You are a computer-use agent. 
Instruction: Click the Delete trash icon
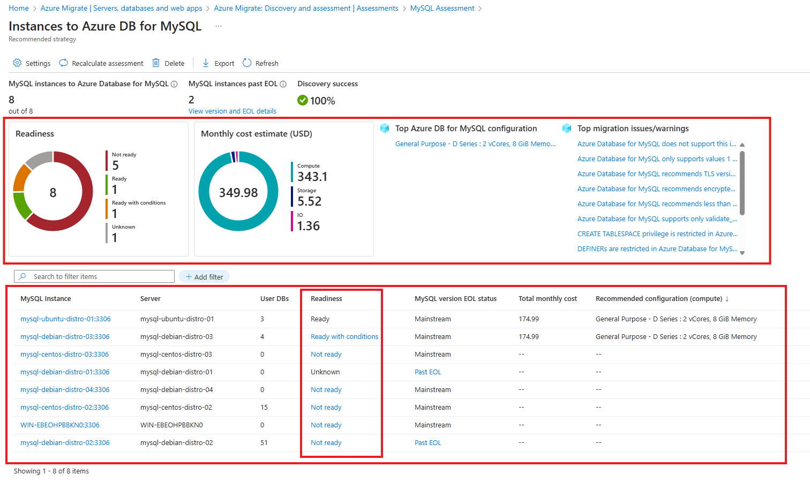pos(156,63)
